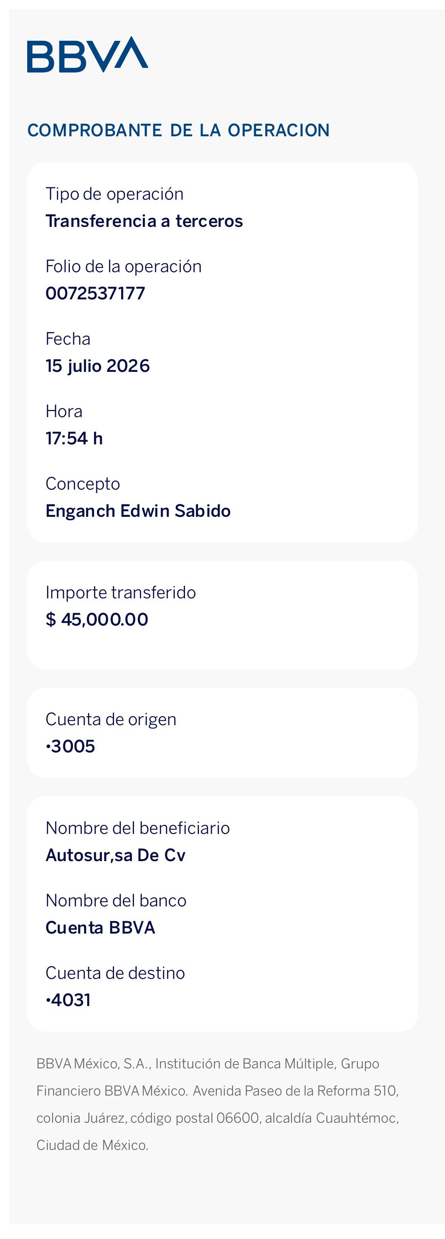This screenshot has height=1239, width=445.
Task: Click the Transferencia a terceros value
Action: pyautogui.click(x=144, y=221)
